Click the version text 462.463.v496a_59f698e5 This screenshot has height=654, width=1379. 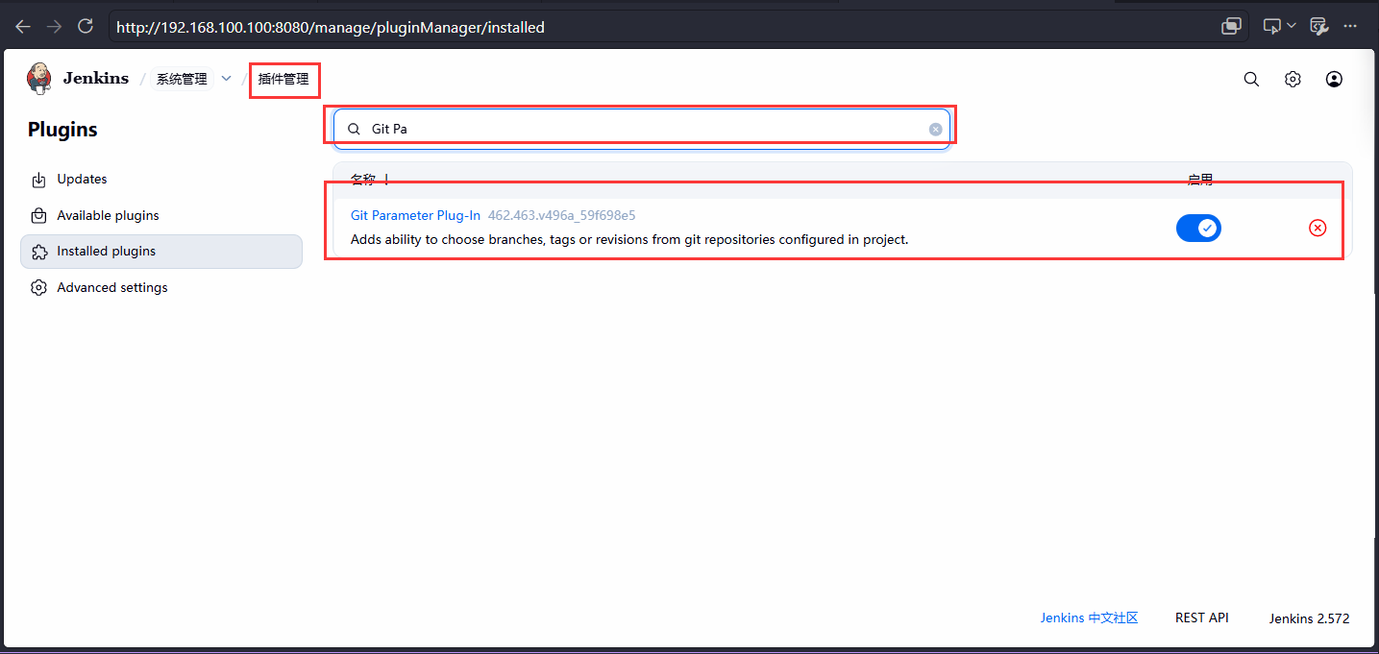(562, 215)
